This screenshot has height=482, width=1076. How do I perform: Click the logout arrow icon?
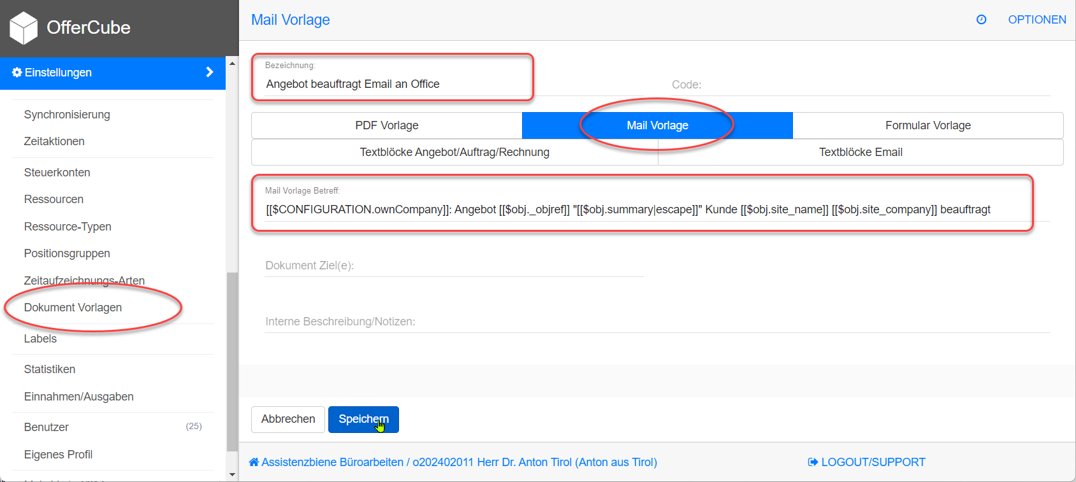(813, 462)
